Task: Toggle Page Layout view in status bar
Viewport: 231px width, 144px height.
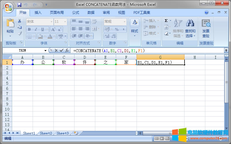Action: tap(162, 139)
